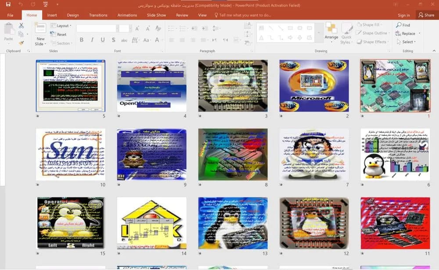The image size is (439, 270).
Task: Open Shape Effects options
Action: coord(372,42)
